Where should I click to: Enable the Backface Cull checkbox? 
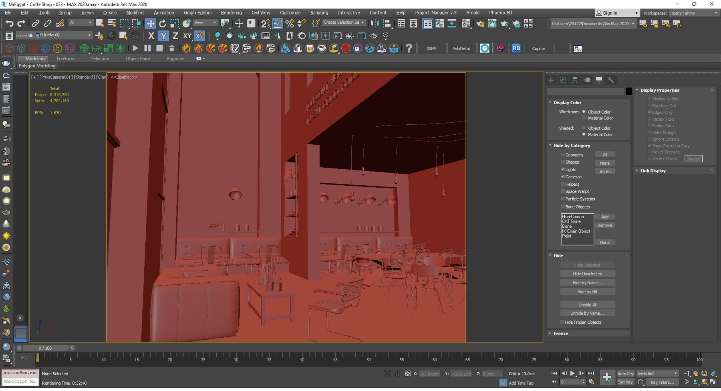click(x=650, y=105)
